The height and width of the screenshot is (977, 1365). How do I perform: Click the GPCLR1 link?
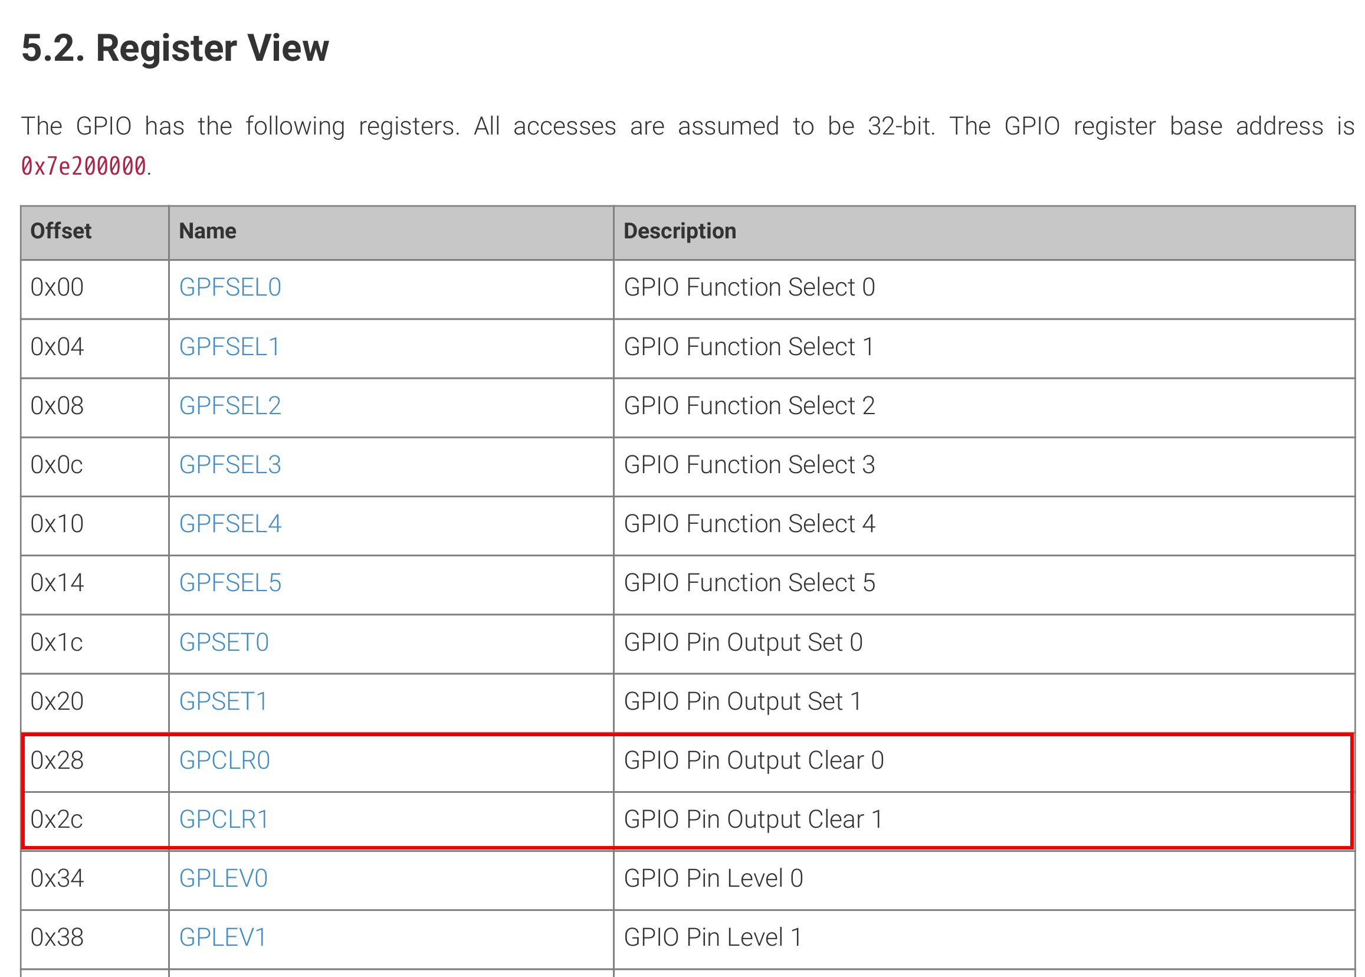(224, 819)
